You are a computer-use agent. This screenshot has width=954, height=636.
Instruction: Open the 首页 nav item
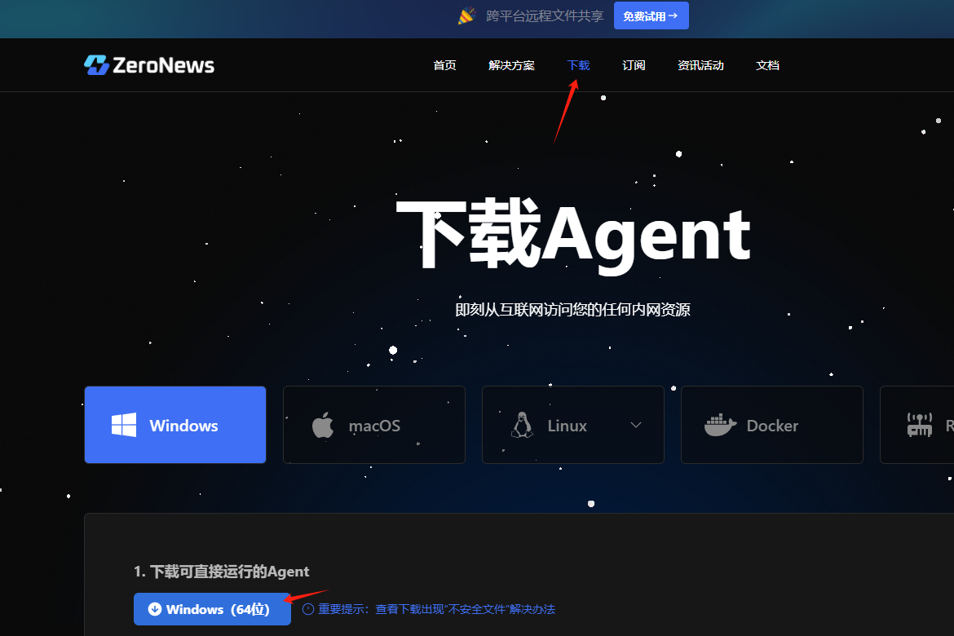pos(444,65)
